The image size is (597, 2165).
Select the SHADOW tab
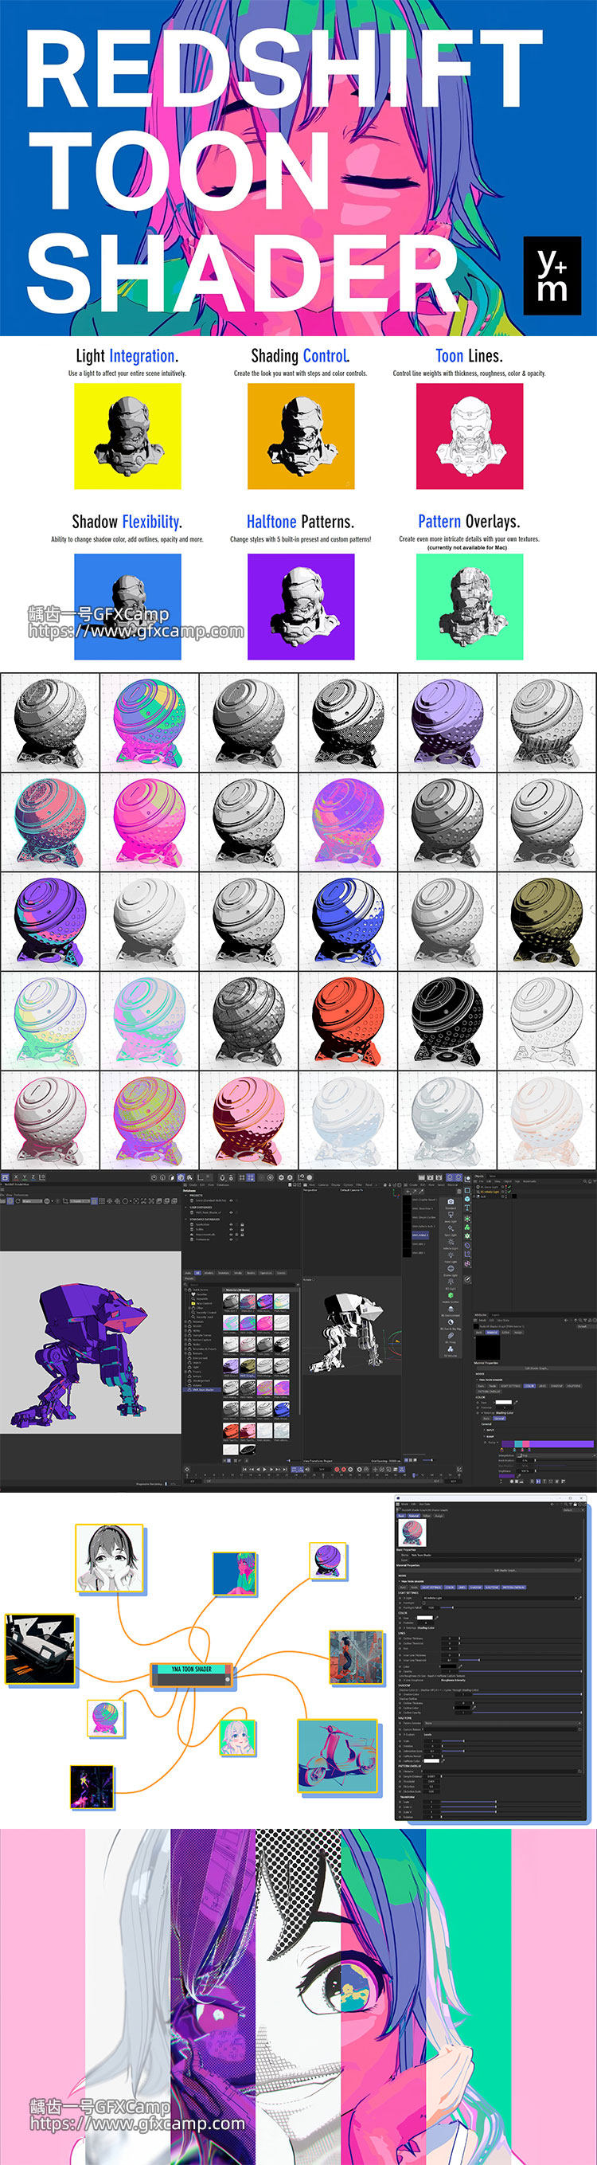pyautogui.click(x=476, y=1588)
